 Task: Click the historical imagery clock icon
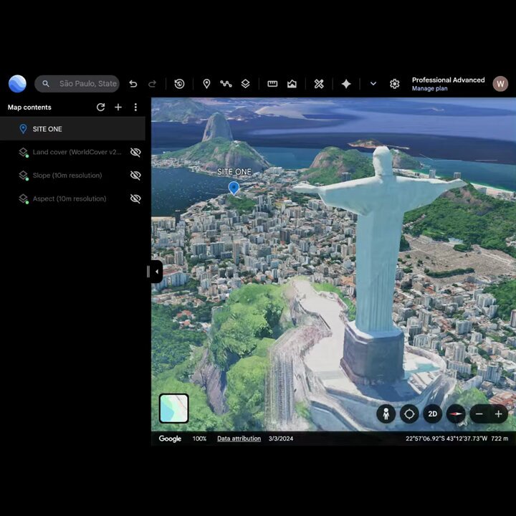pyautogui.click(x=179, y=84)
